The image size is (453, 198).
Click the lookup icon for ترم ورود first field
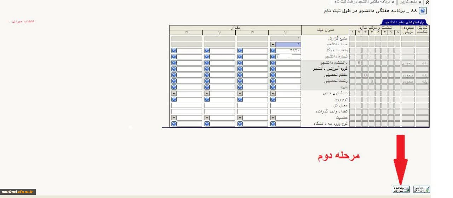[273, 100]
